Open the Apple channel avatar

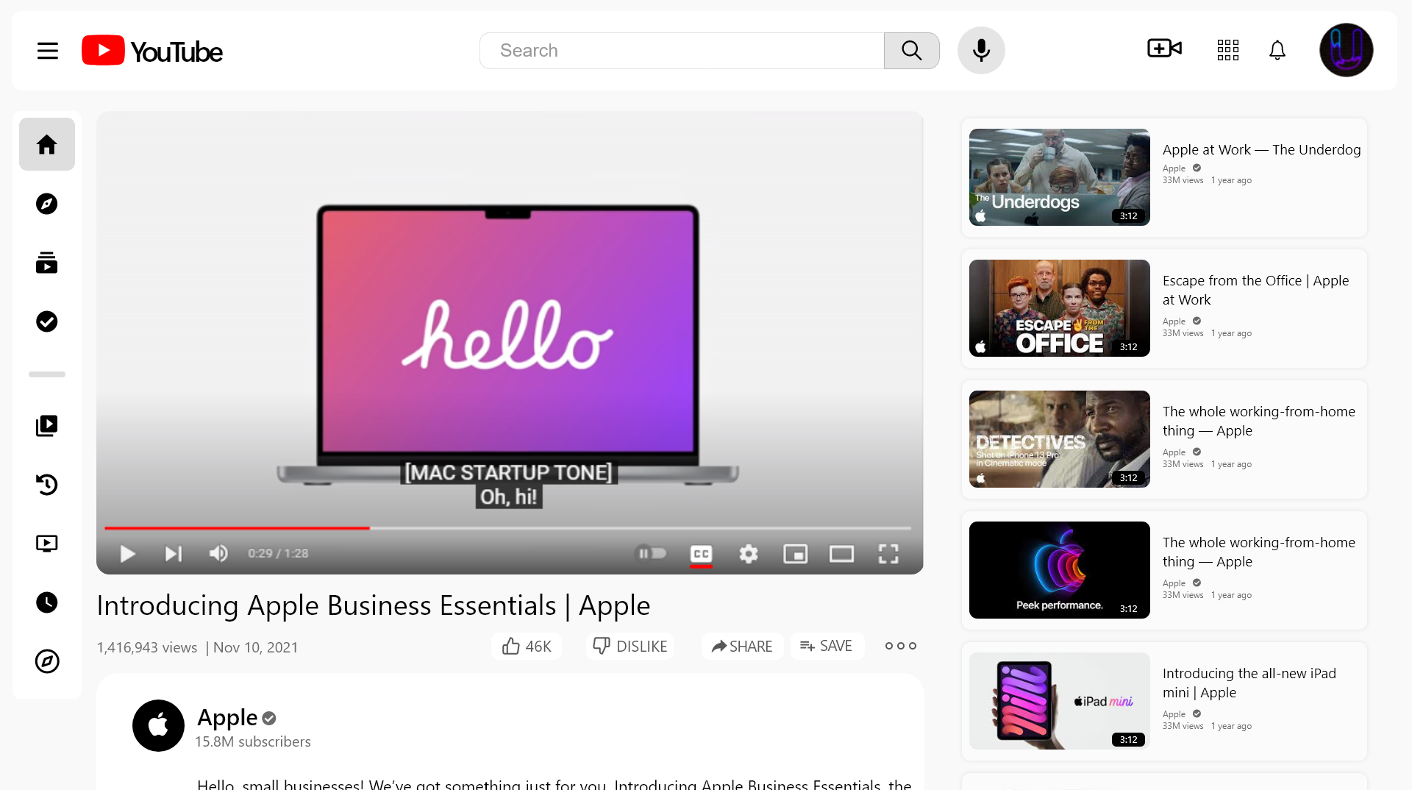(x=158, y=725)
